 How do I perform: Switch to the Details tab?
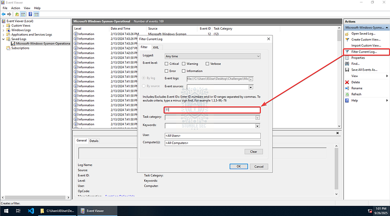tap(94, 141)
